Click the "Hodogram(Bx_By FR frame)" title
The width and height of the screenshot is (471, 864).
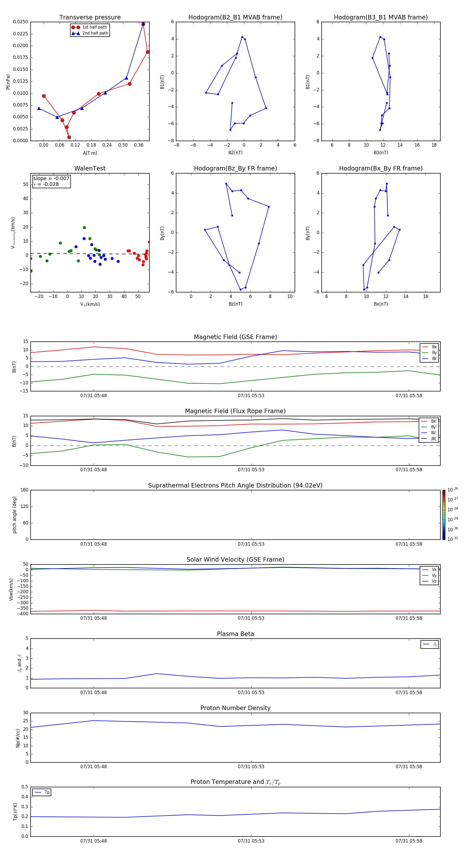coord(381,168)
